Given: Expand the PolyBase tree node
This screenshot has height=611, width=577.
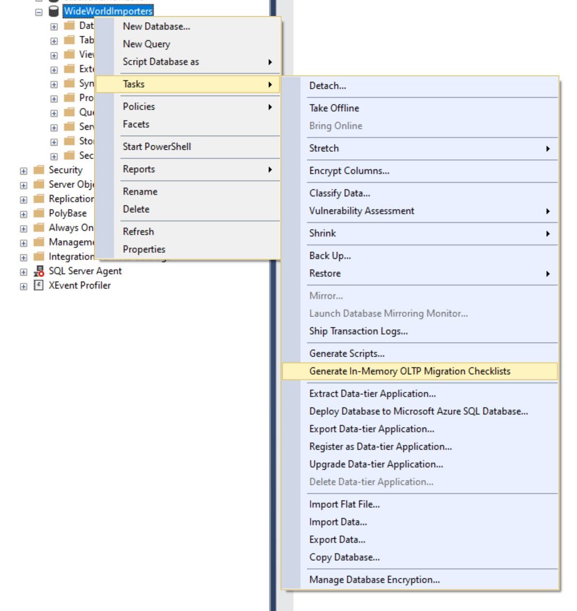Looking at the screenshot, I should pyautogui.click(x=24, y=214).
